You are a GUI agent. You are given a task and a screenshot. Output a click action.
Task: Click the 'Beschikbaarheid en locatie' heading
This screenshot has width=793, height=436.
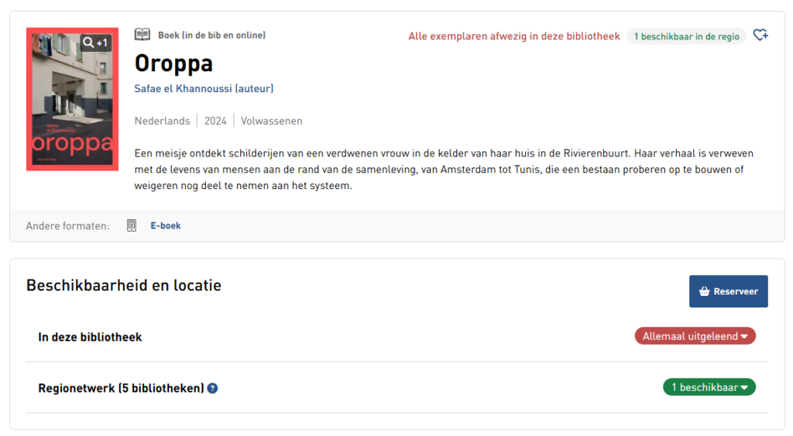point(124,285)
